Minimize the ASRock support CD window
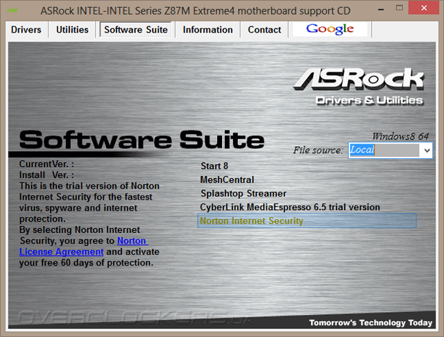Screen dimensions: 444x337 click(381, 9)
